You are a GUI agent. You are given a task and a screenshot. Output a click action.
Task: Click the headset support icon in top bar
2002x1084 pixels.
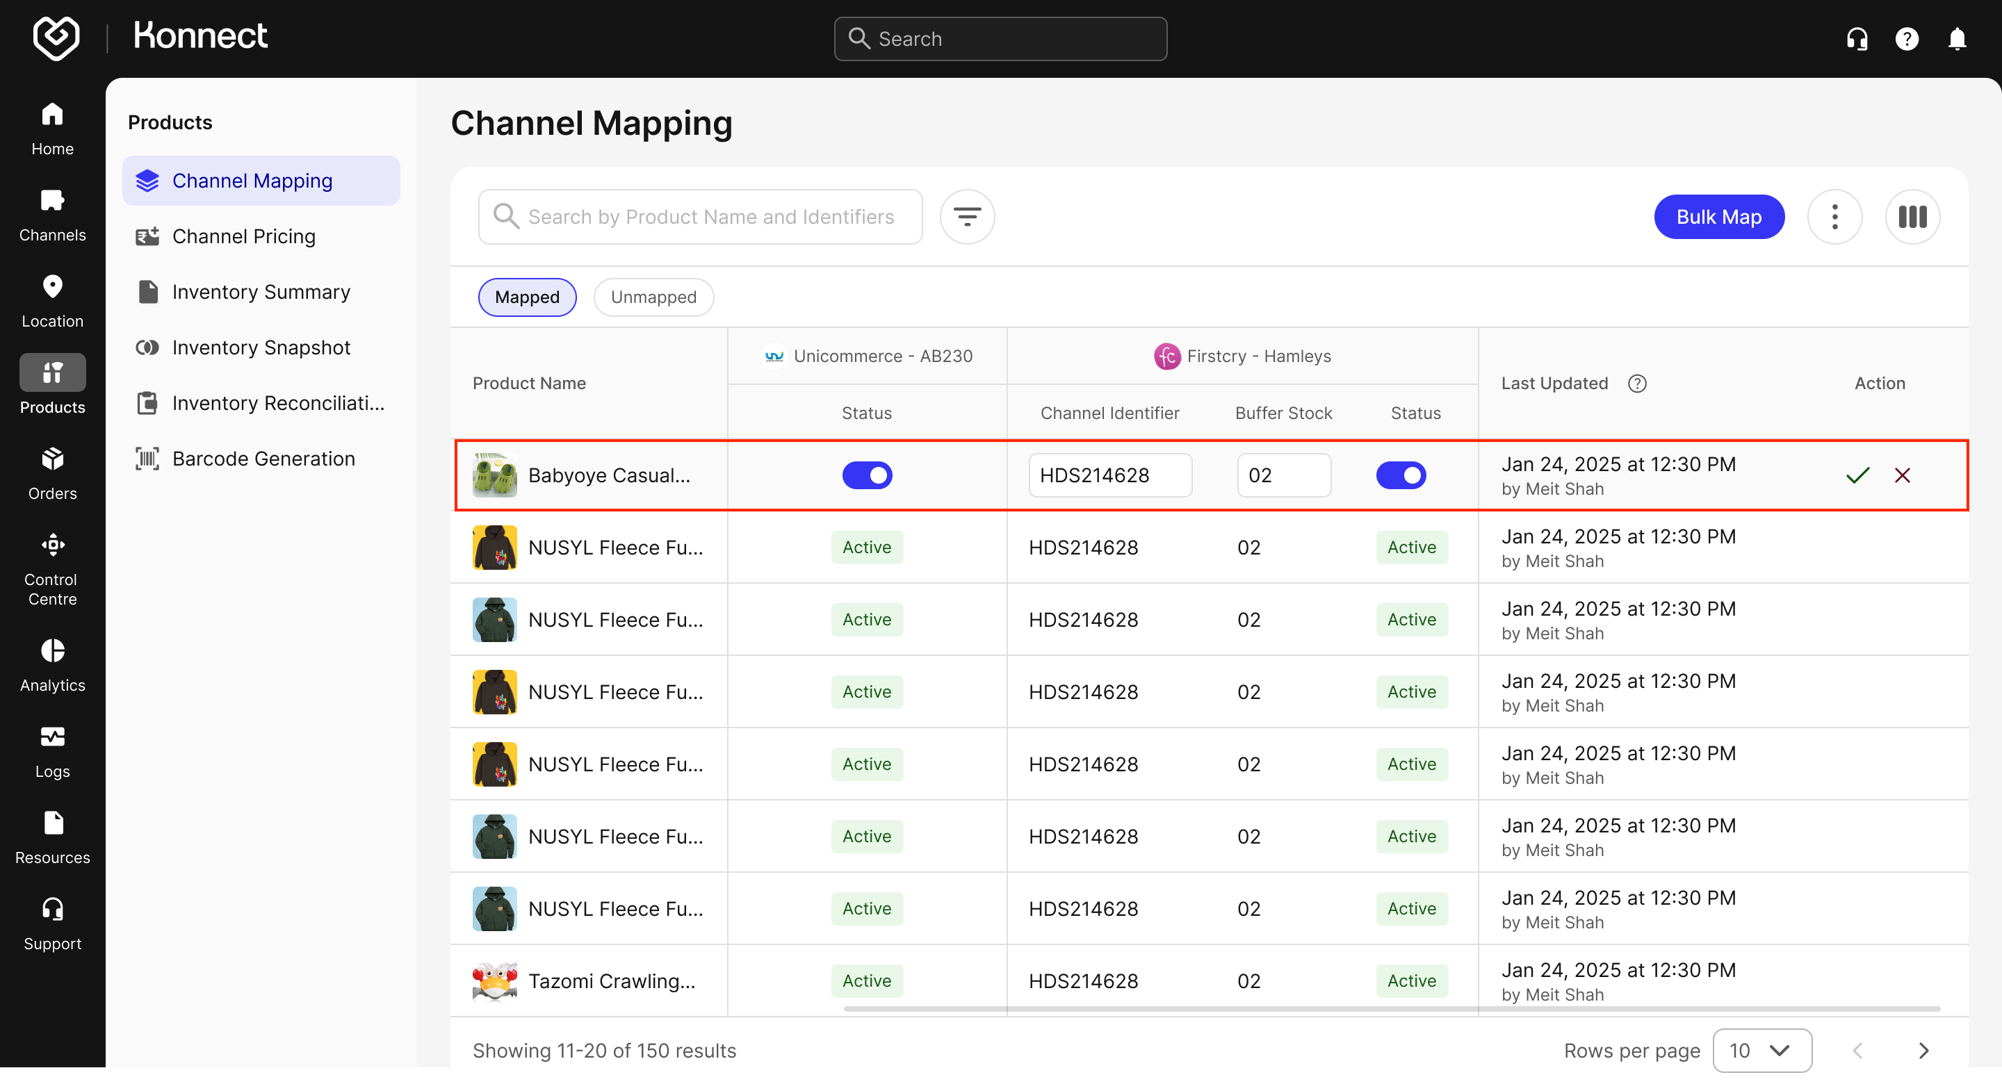pos(1857,39)
